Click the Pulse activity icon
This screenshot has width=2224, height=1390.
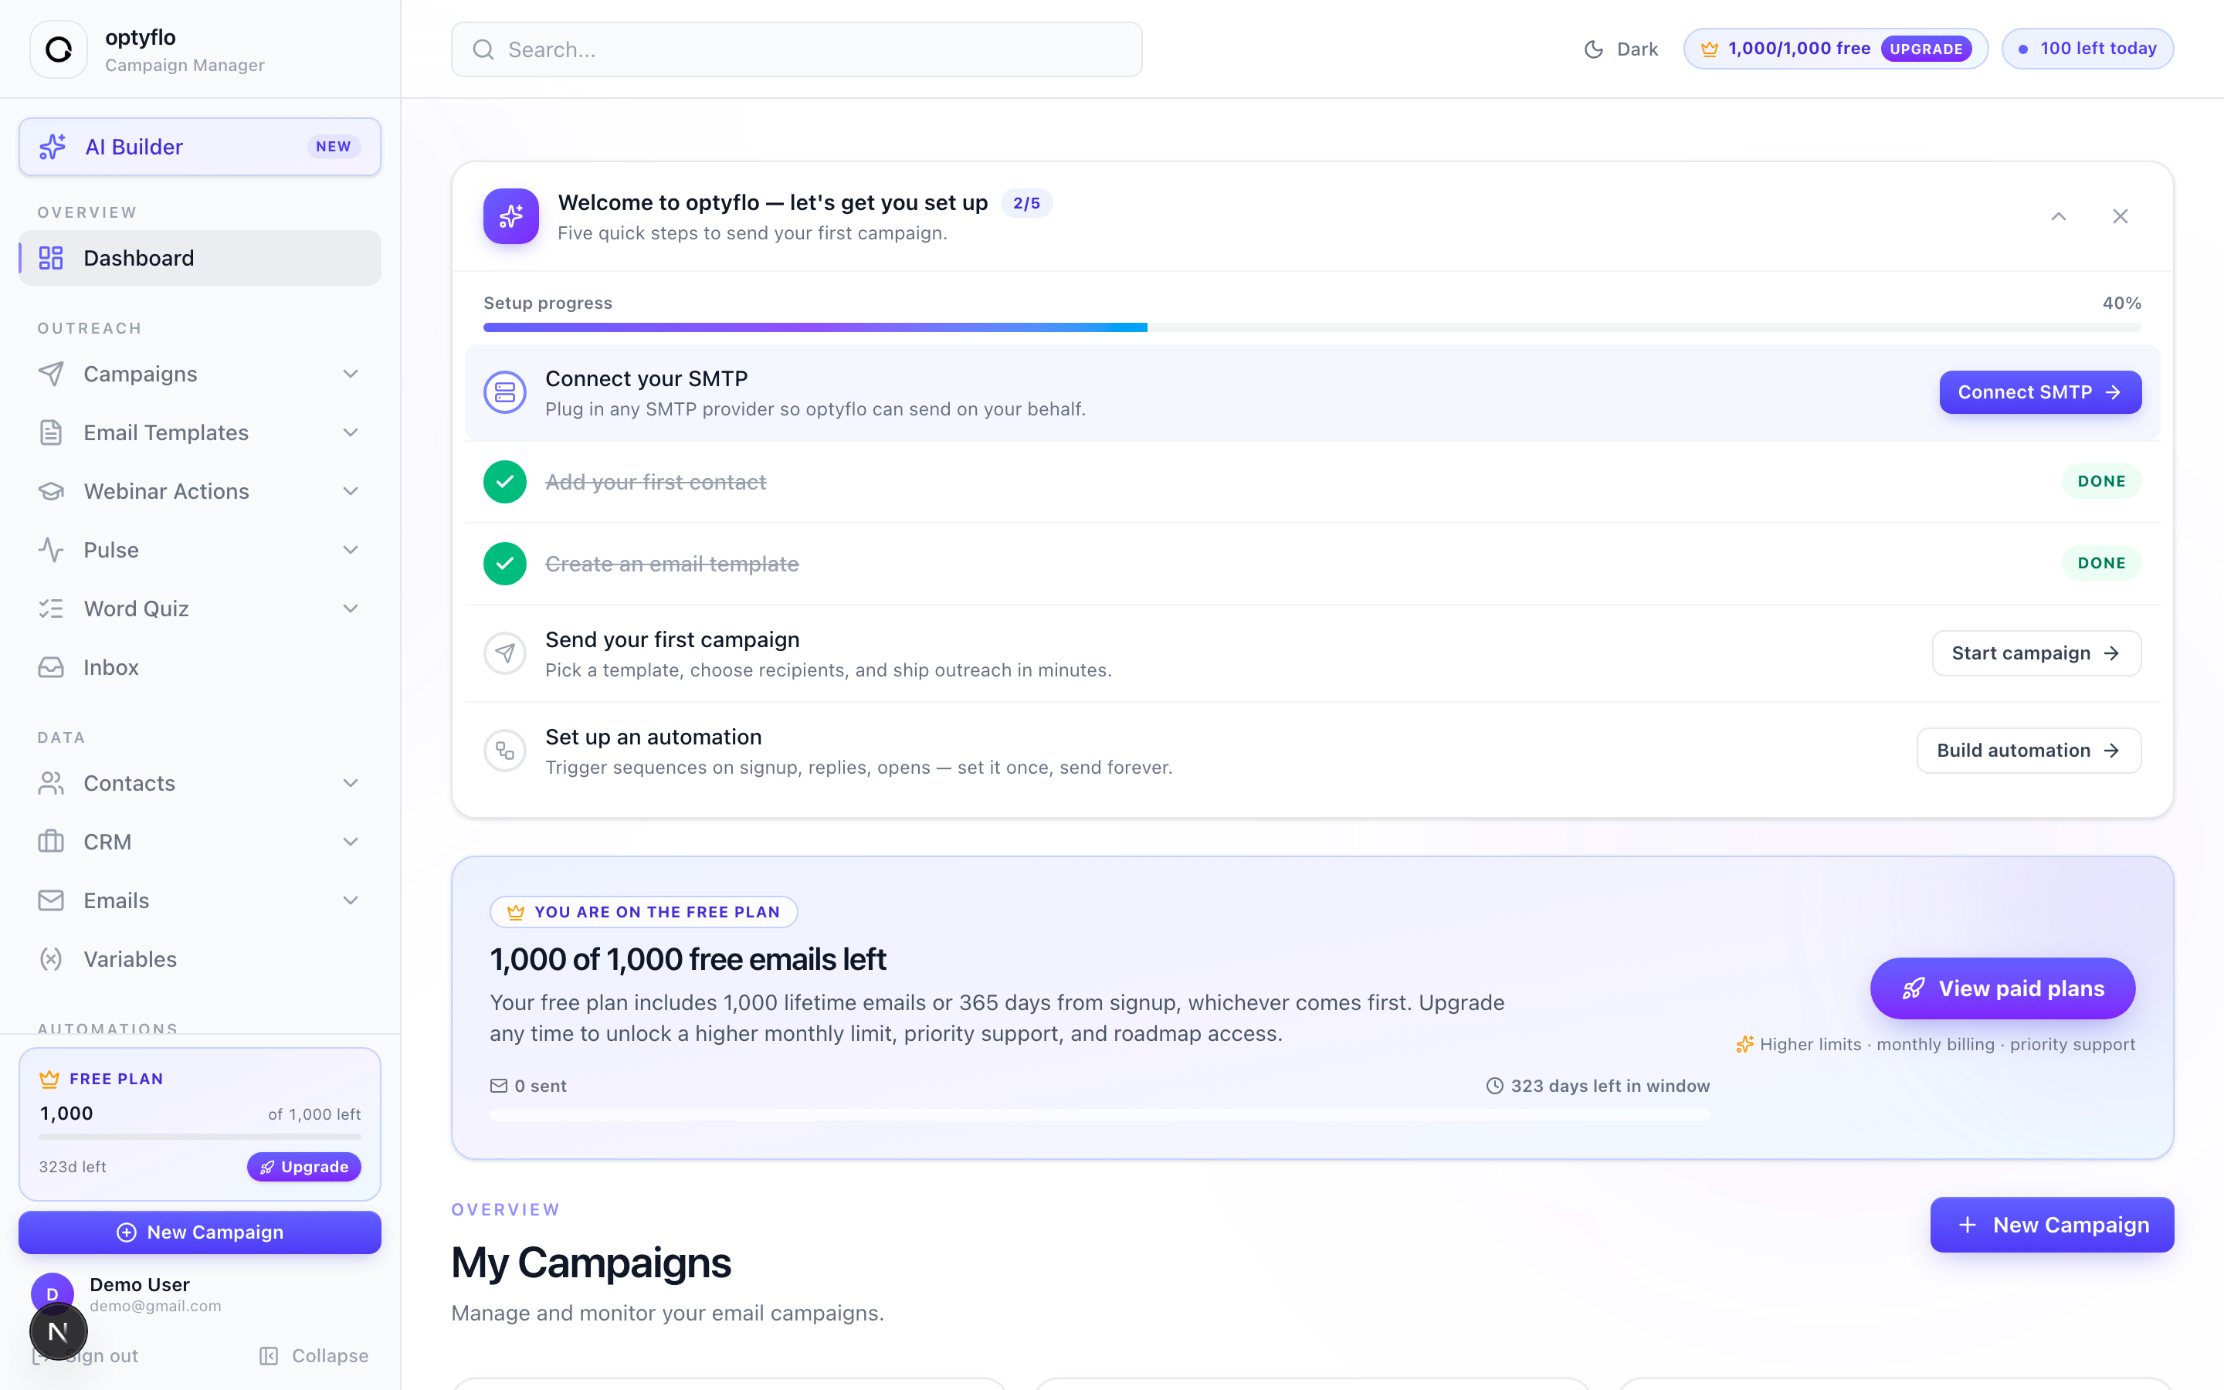pyautogui.click(x=52, y=550)
